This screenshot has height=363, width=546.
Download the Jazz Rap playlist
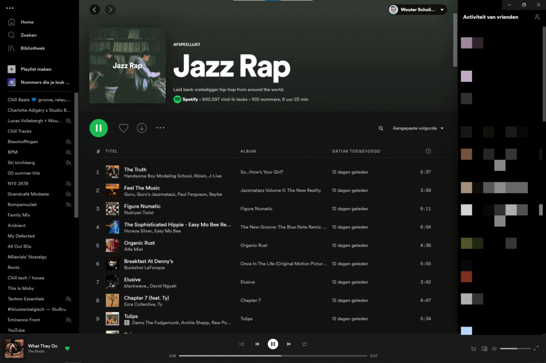click(x=142, y=128)
